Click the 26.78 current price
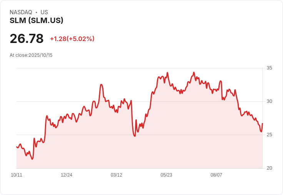Screen dimensions: 283x195 (x=27, y=38)
